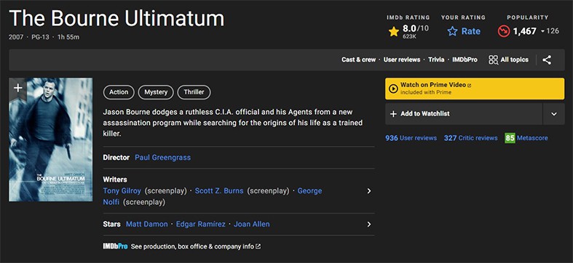Click the IMDbPro logo at bottom
The height and width of the screenshot is (263, 573).
tap(115, 246)
